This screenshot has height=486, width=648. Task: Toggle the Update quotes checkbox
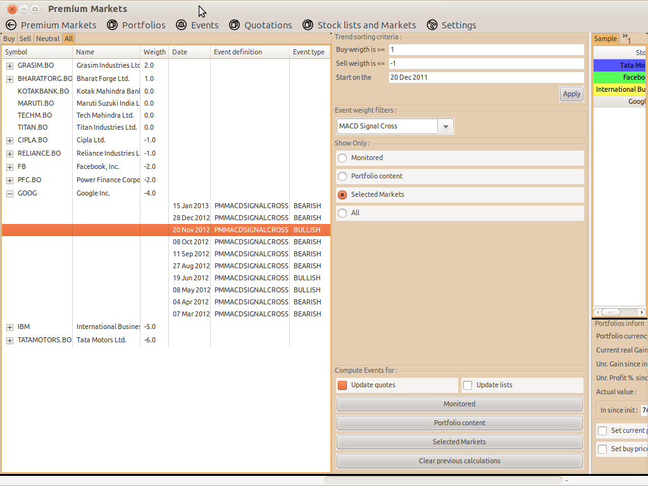click(342, 385)
